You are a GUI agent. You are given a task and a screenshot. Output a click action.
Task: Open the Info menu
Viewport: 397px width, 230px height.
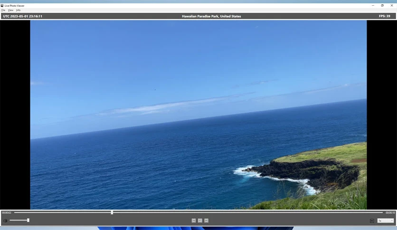pos(18,10)
